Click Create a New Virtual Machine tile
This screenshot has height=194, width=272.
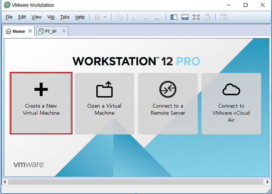coord(41,103)
